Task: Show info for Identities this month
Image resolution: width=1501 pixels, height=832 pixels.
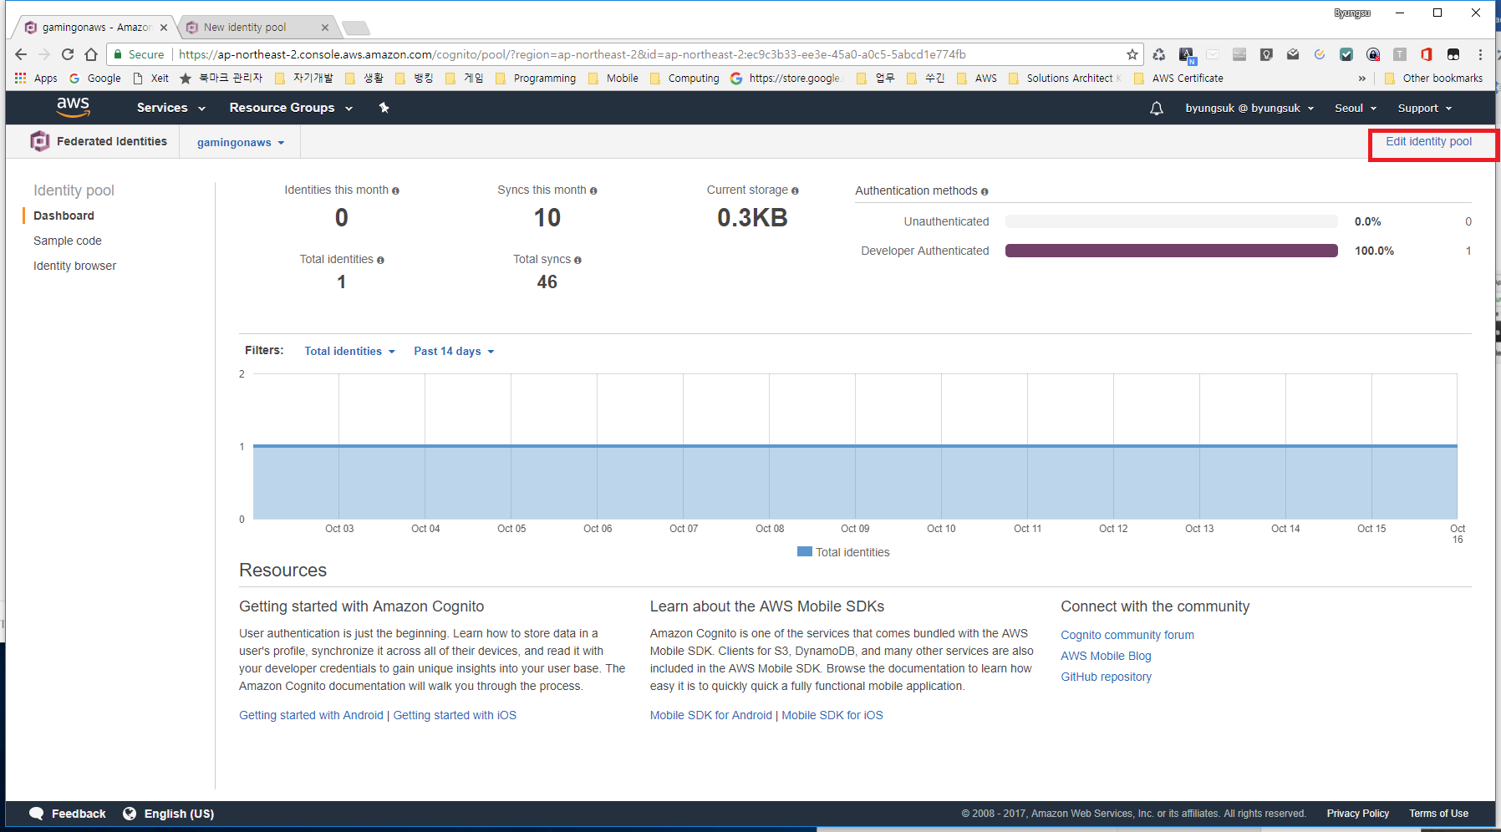Action: point(395,191)
